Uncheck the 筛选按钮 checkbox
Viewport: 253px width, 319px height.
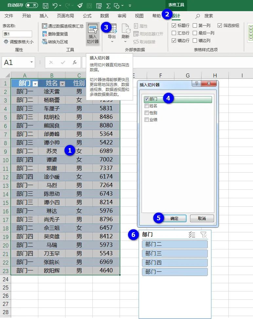(220, 25)
